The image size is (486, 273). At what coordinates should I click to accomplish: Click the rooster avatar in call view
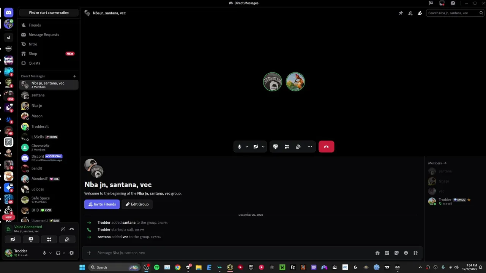(x=295, y=82)
